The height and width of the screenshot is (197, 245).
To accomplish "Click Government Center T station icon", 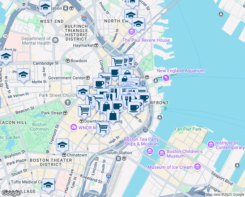I will pyautogui.click(x=88, y=78).
